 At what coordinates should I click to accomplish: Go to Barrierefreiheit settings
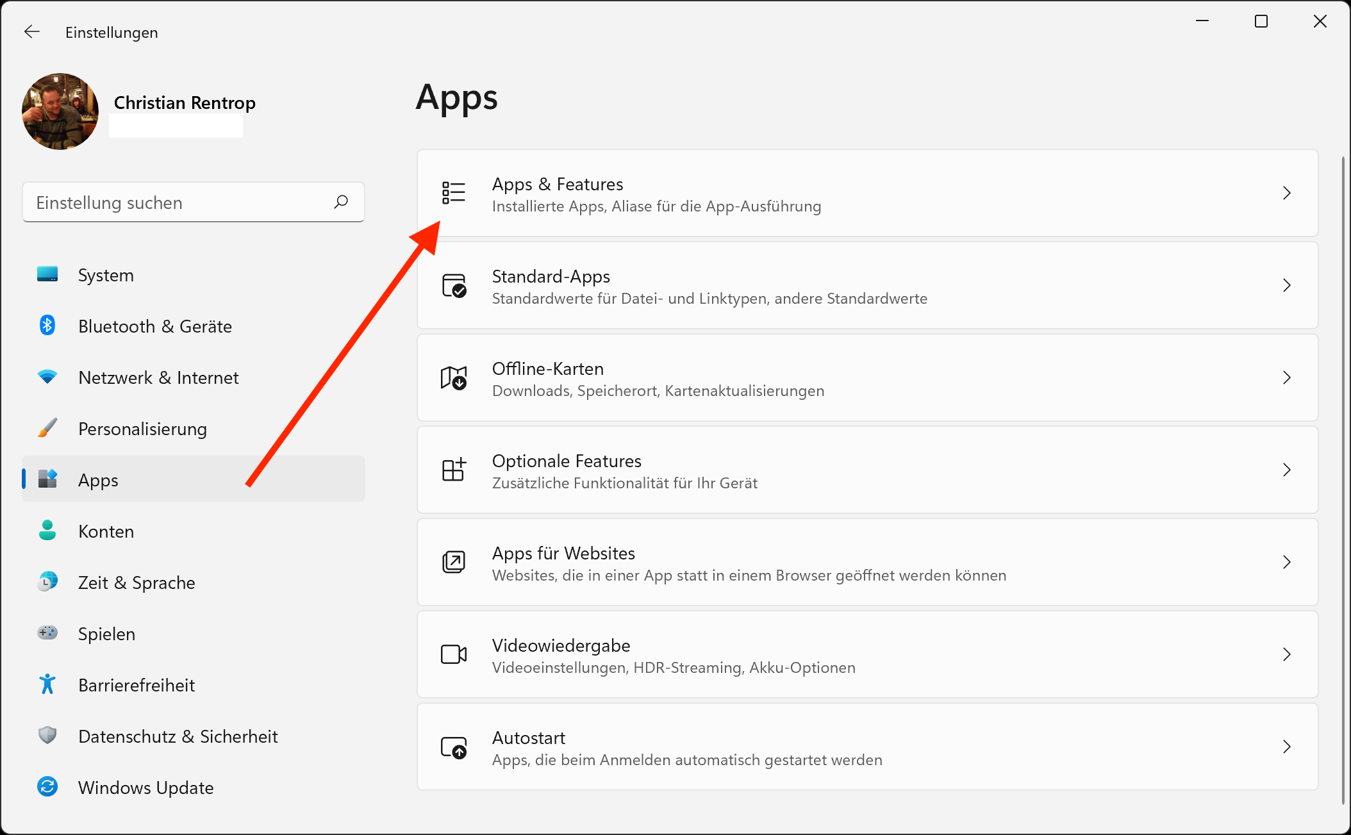coord(137,685)
